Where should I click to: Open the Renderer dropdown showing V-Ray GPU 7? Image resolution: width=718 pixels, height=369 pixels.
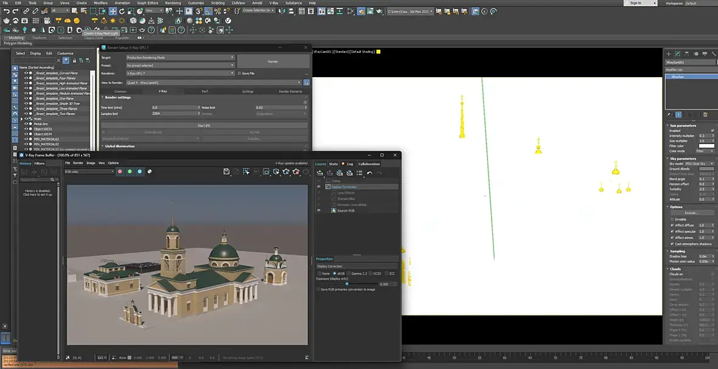tap(179, 73)
